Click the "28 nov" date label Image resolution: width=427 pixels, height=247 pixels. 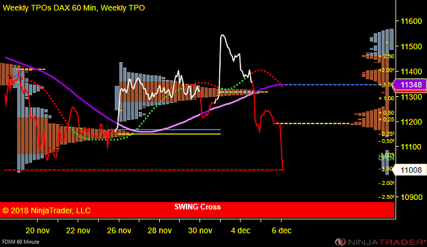(x=160, y=231)
